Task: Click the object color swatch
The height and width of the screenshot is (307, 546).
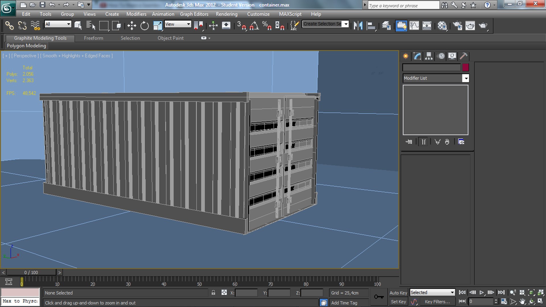Action: [466, 67]
